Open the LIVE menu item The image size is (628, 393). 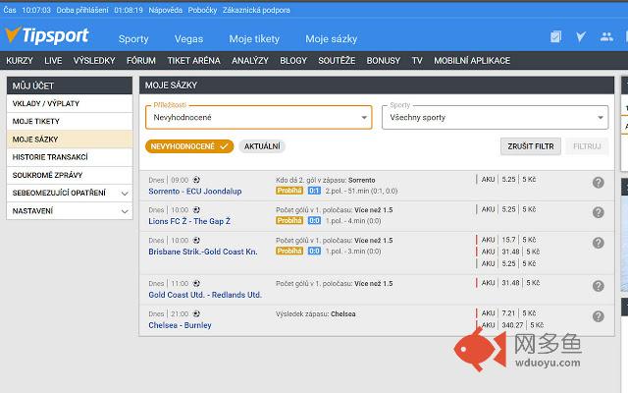pyautogui.click(x=53, y=61)
